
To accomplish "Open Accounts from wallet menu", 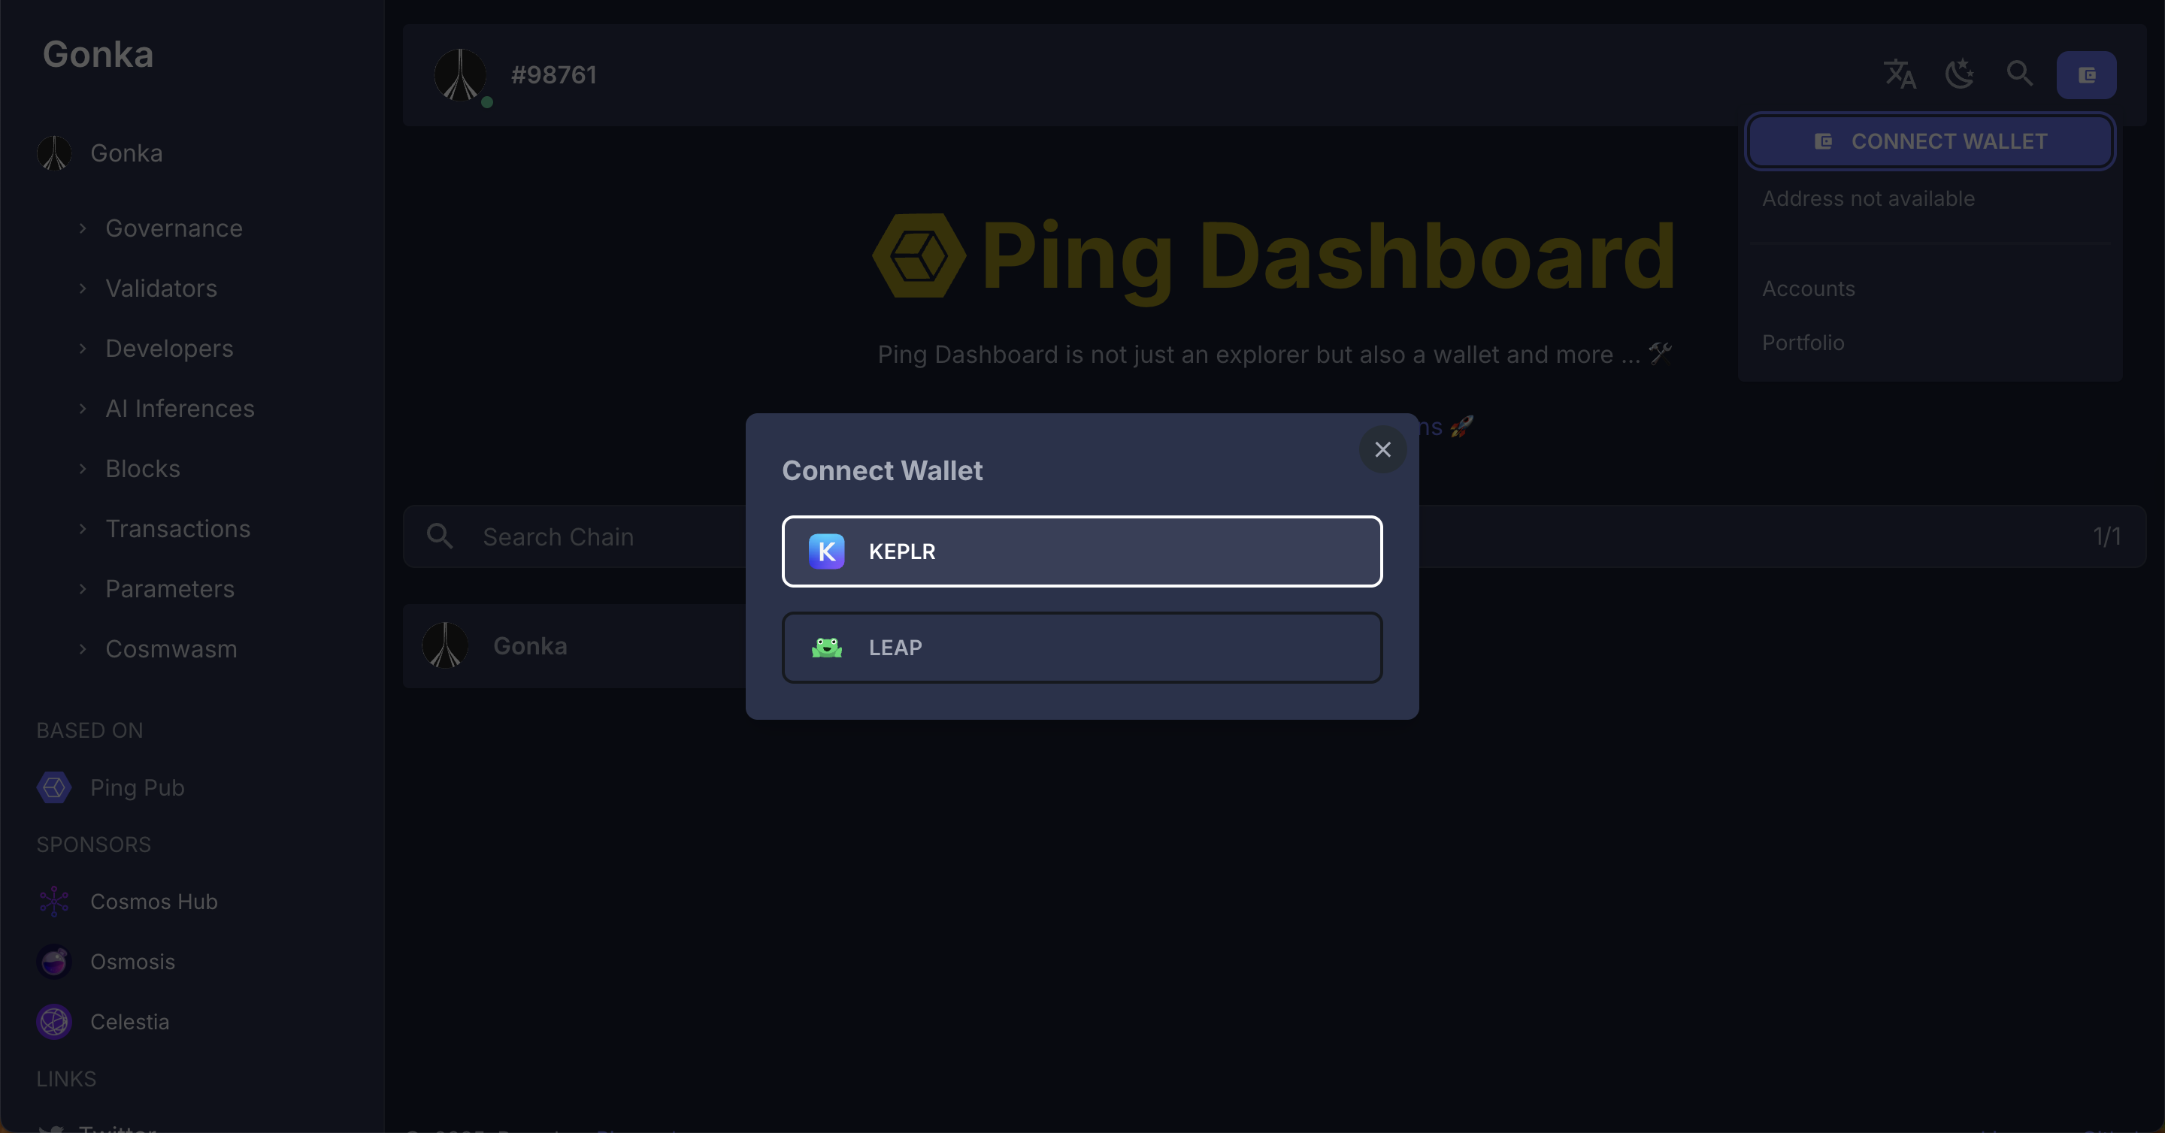I will pos(1809,289).
